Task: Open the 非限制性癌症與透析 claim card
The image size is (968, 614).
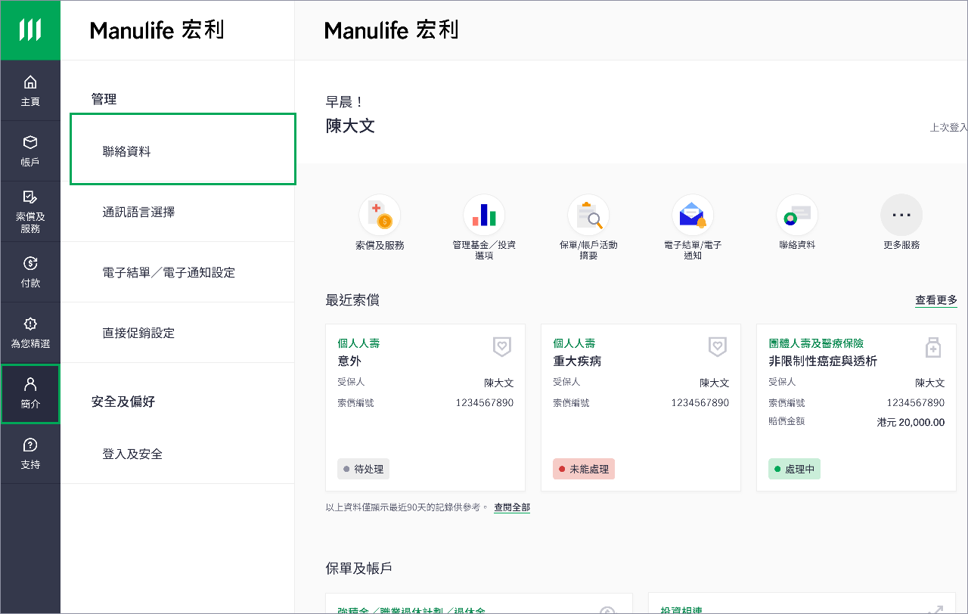Action: click(857, 408)
